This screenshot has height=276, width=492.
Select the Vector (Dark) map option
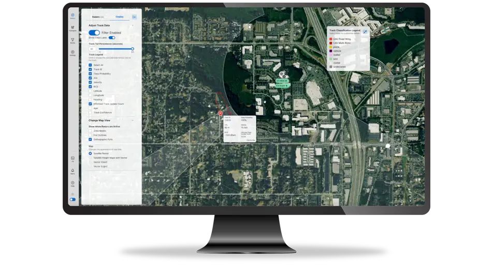point(91,162)
